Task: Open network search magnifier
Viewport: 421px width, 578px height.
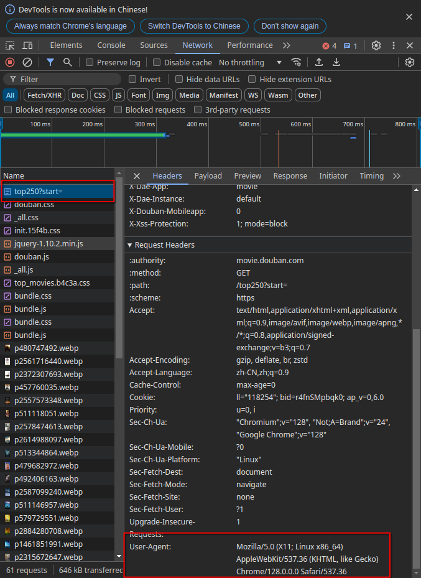Action: pyautogui.click(x=67, y=62)
